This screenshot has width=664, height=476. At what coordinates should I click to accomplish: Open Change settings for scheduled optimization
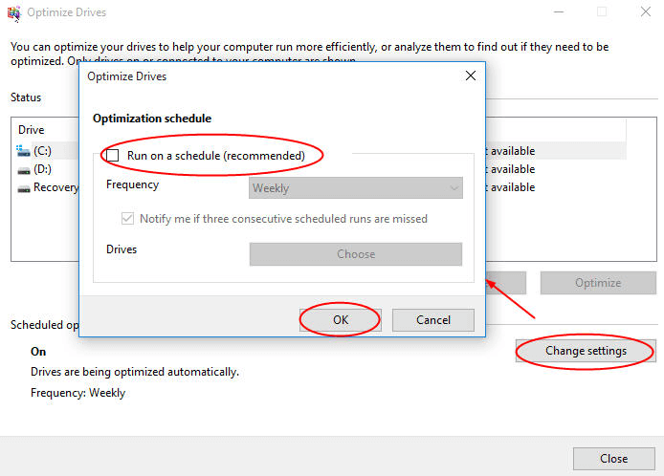[x=586, y=351]
